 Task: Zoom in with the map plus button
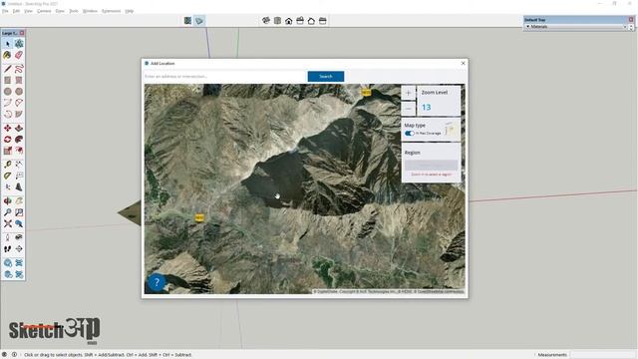408,93
